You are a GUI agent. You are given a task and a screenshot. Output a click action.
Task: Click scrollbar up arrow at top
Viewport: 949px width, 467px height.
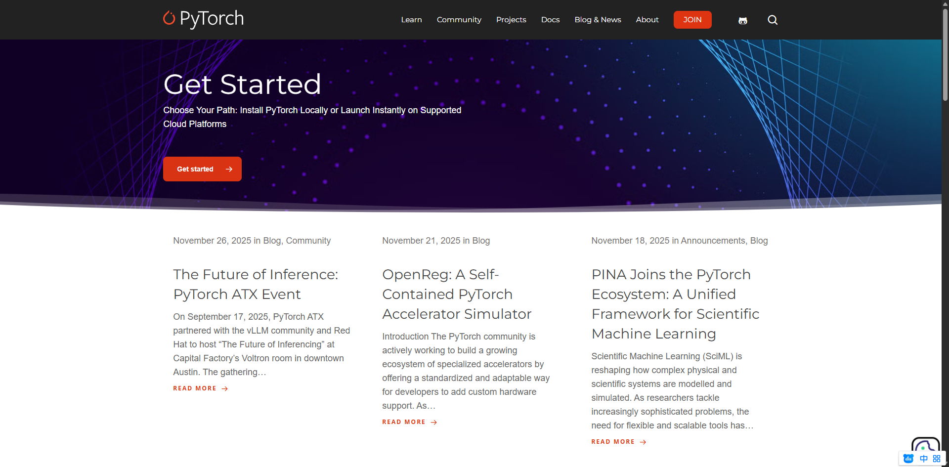coord(945,3)
